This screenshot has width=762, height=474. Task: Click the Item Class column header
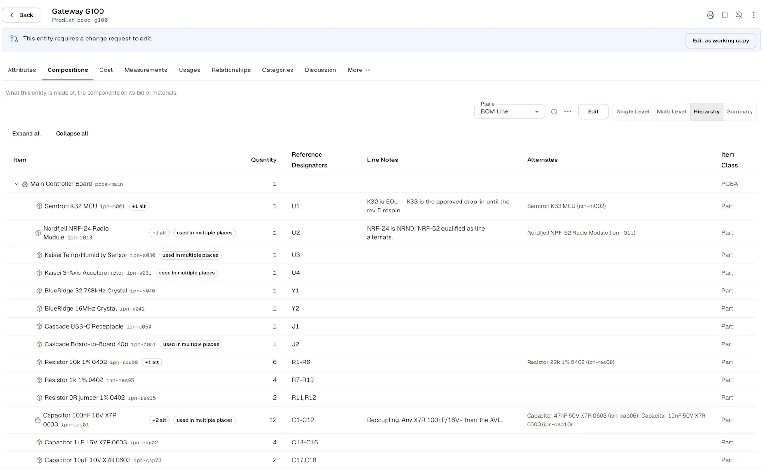point(729,160)
